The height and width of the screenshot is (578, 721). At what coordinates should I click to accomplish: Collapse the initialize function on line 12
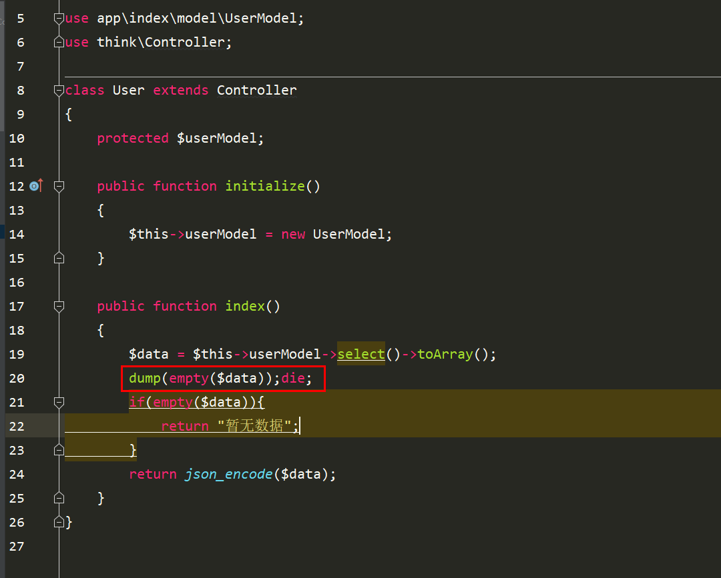pyautogui.click(x=59, y=187)
